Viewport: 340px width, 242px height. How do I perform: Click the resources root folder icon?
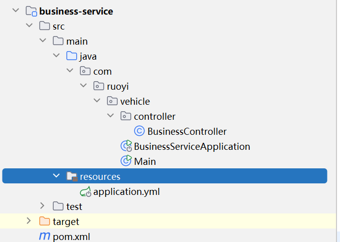coord(72,176)
